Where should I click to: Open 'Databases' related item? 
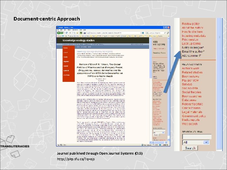[189, 100]
